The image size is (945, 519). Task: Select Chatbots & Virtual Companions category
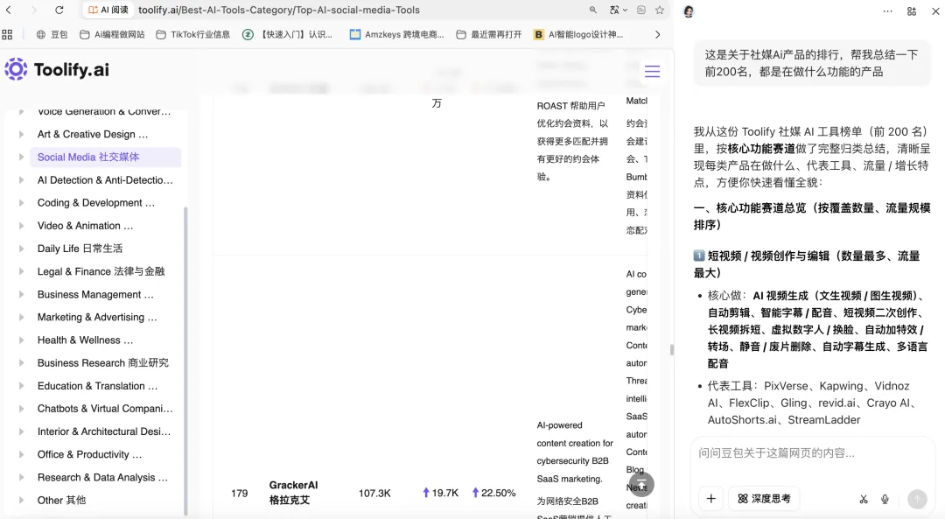(105, 409)
